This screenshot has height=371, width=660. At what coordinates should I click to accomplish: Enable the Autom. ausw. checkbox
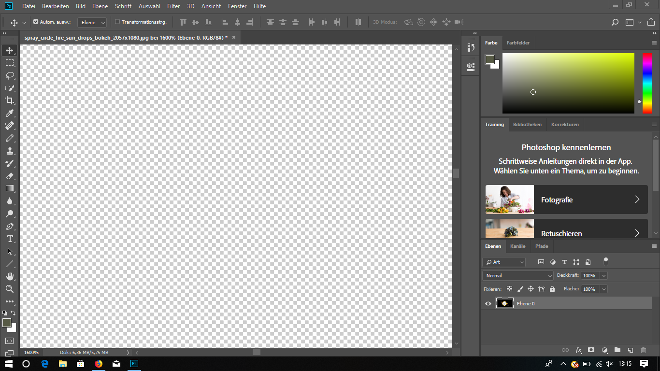(36, 22)
